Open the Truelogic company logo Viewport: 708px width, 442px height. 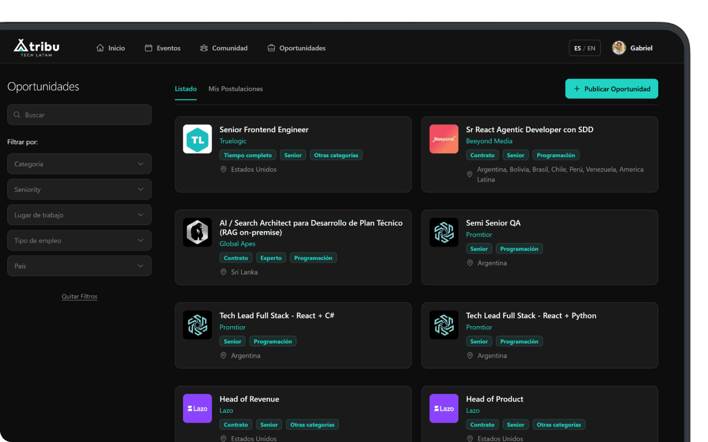[x=197, y=139]
